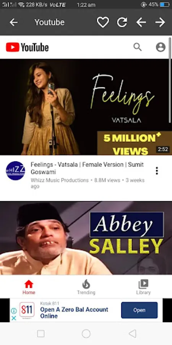Reload the page using refresh icon

[122, 22]
